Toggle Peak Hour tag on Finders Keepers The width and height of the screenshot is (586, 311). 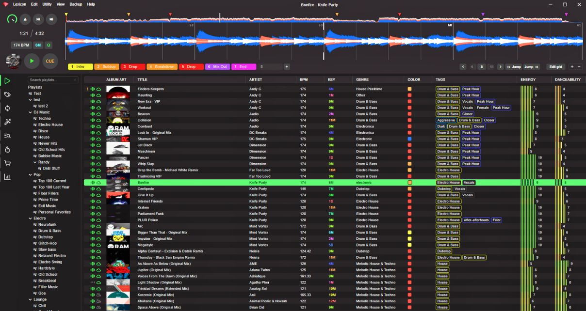point(471,89)
